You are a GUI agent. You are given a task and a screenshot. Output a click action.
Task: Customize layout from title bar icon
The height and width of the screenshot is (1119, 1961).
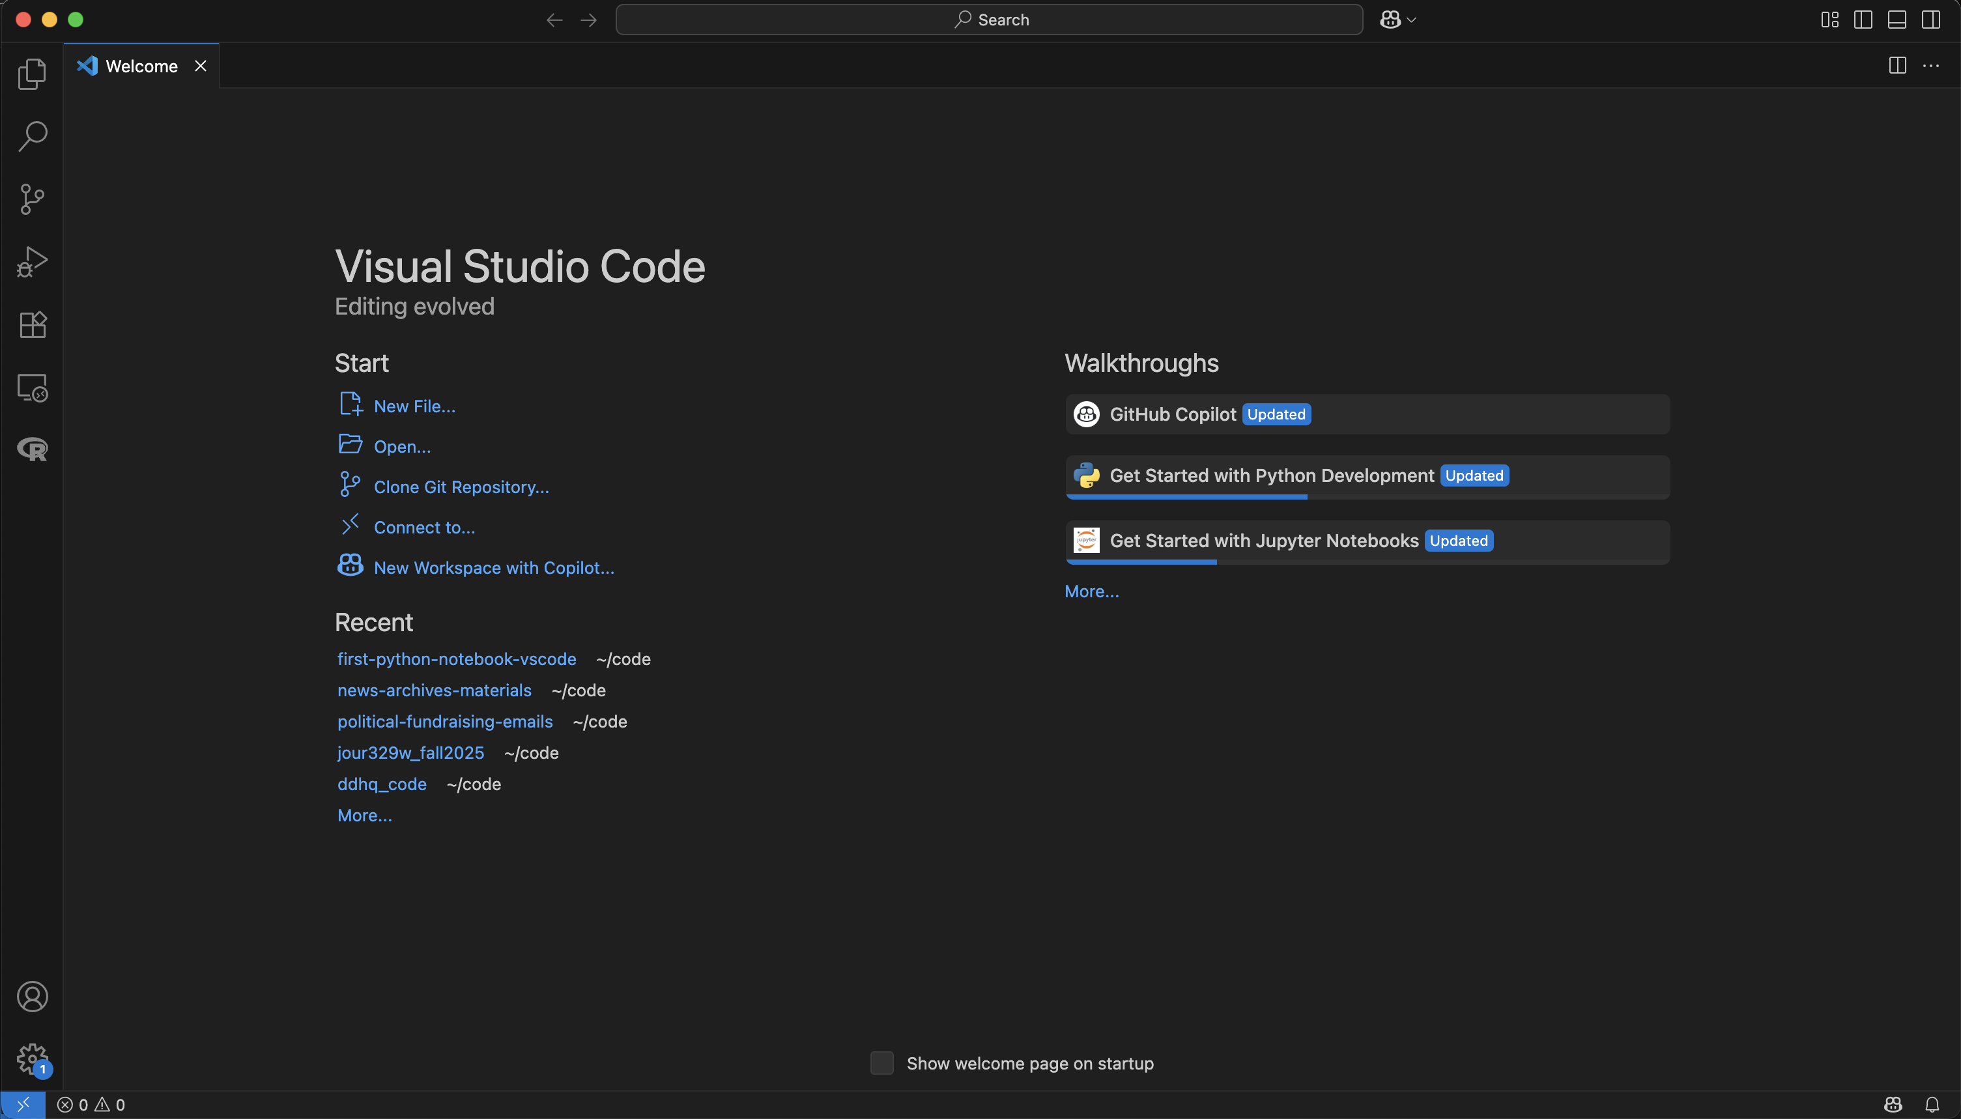[x=1830, y=20]
